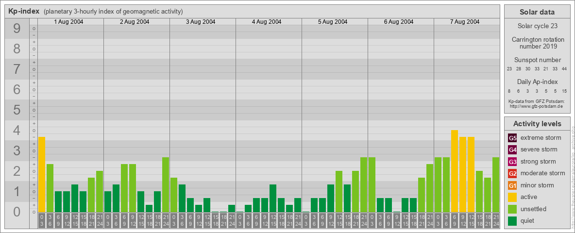
Task: Click the '0 3' time label under 1 Aug
Action: pyautogui.click(x=41, y=220)
